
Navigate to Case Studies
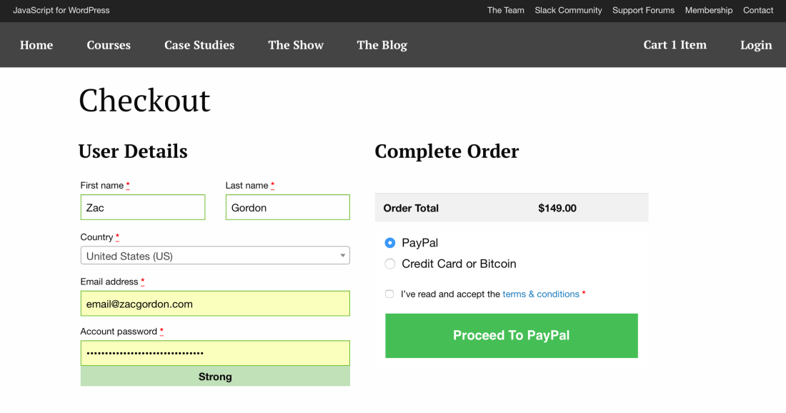[x=199, y=45]
